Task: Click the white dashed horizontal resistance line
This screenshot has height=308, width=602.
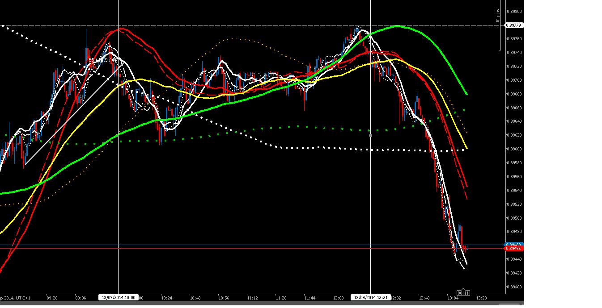Action: pos(268,25)
